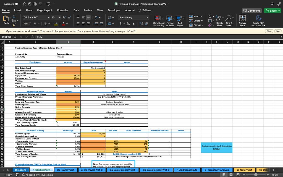Image resolution: width=283 pixels, height=177 pixels.
Task: Expand the font color dropdown arrow
Action: pos(67,24)
